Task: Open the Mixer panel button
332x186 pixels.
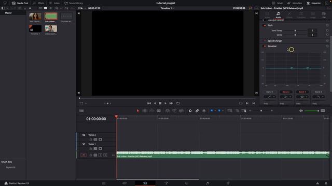Action: [x=278, y=3]
